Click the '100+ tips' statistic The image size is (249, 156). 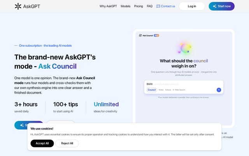click(66, 104)
